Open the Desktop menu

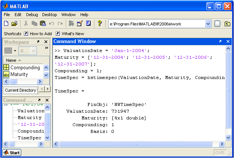coord(50,15)
